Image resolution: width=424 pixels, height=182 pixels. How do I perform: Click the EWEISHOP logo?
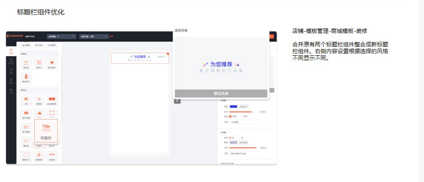pos(14,36)
